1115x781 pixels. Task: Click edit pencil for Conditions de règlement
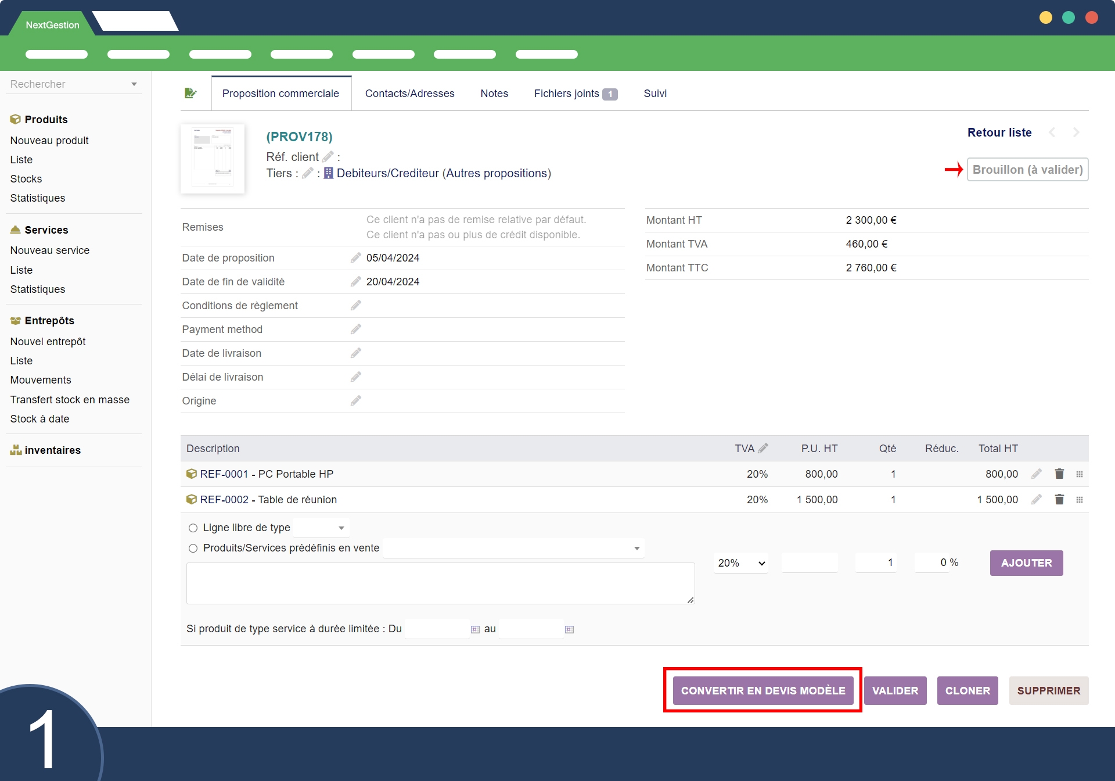click(356, 306)
